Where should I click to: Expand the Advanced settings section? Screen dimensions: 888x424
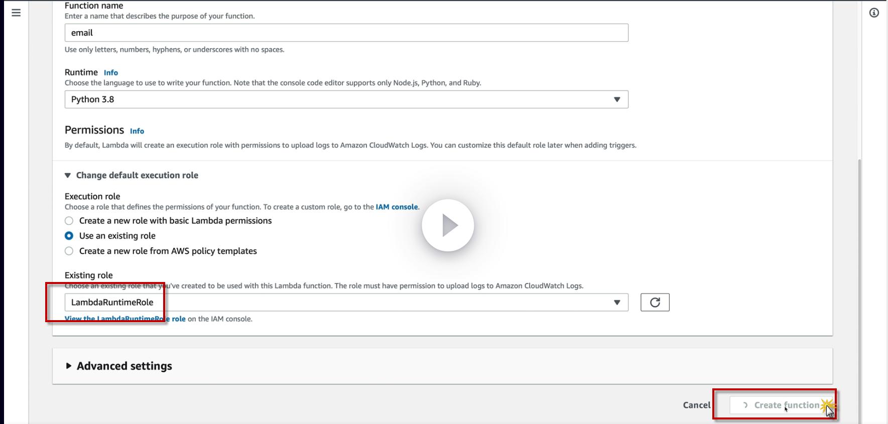(124, 366)
